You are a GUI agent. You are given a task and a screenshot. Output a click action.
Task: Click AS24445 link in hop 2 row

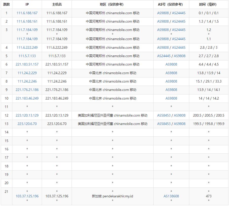179,21
